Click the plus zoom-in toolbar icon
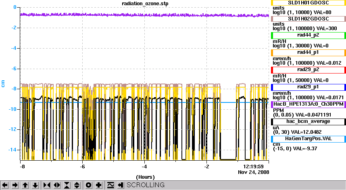 pyautogui.click(x=99, y=185)
